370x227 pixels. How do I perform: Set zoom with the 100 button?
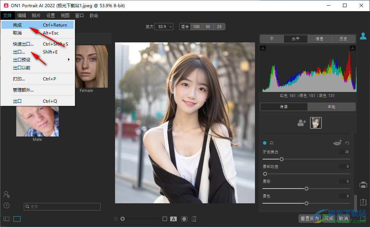[x=196, y=27]
